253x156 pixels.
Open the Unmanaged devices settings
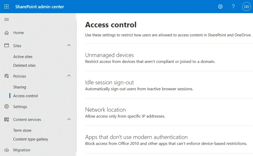(x=109, y=55)
